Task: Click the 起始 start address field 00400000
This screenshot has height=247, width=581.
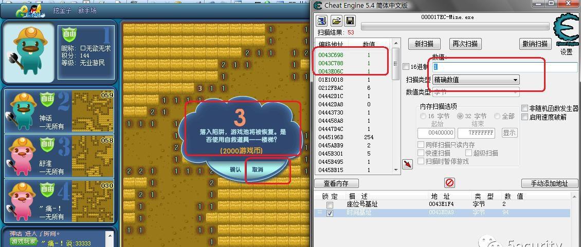Action: [x=436, y=133]
